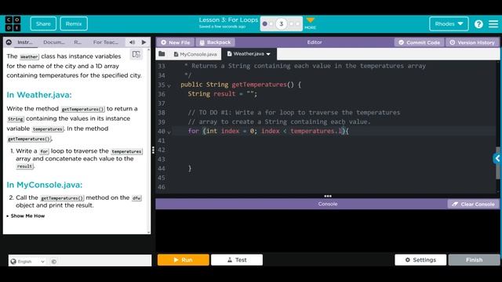This screenshot has height=282, width=502.
Task: Click the copyright icon near the language selector
Action: coord(54,261)
